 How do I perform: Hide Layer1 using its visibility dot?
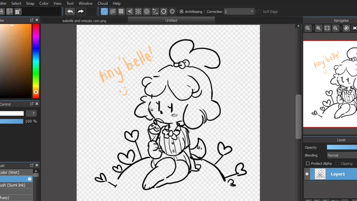click(x=307, y=174)
